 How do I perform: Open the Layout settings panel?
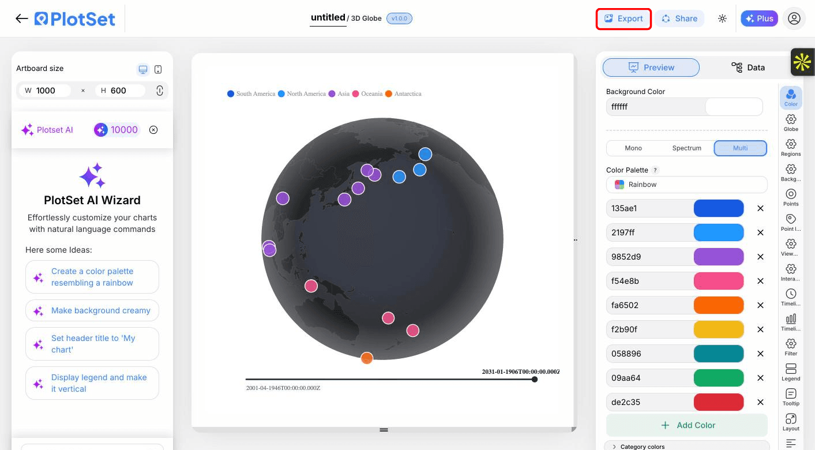[x=791, y=422]
